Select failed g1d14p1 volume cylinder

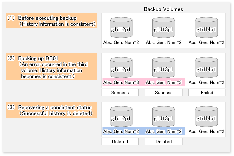206,68
